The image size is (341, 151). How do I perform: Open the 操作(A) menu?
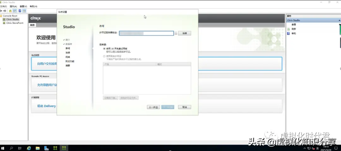(x=13, y=7)
